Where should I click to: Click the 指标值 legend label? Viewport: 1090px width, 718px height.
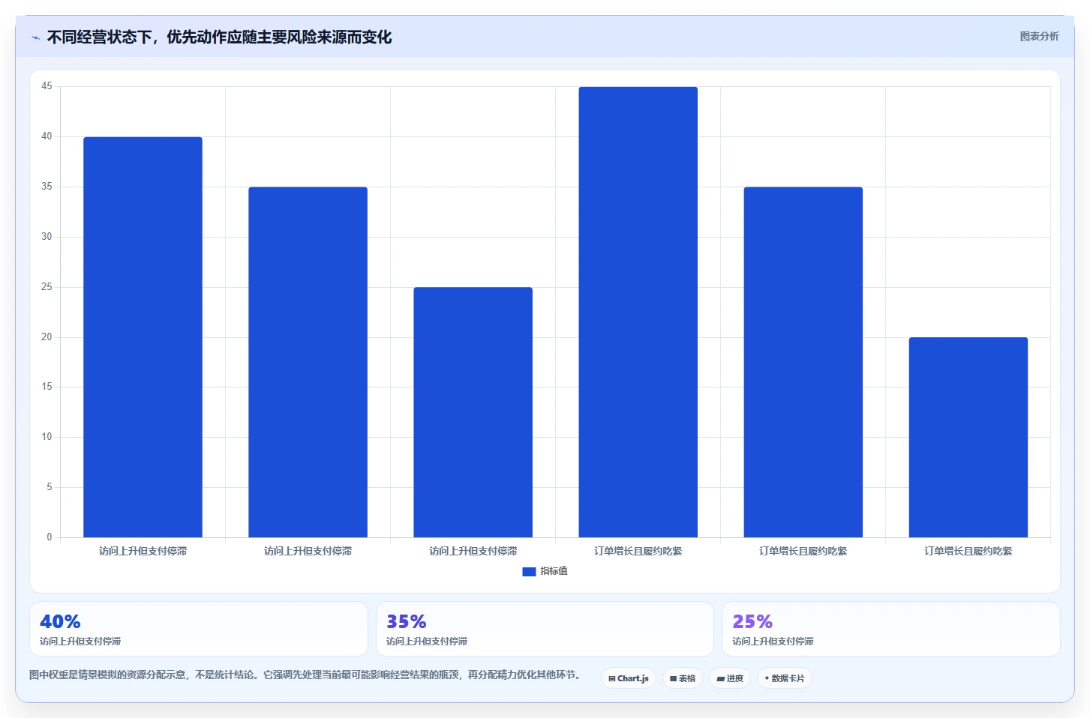click(x=554, y=571)
